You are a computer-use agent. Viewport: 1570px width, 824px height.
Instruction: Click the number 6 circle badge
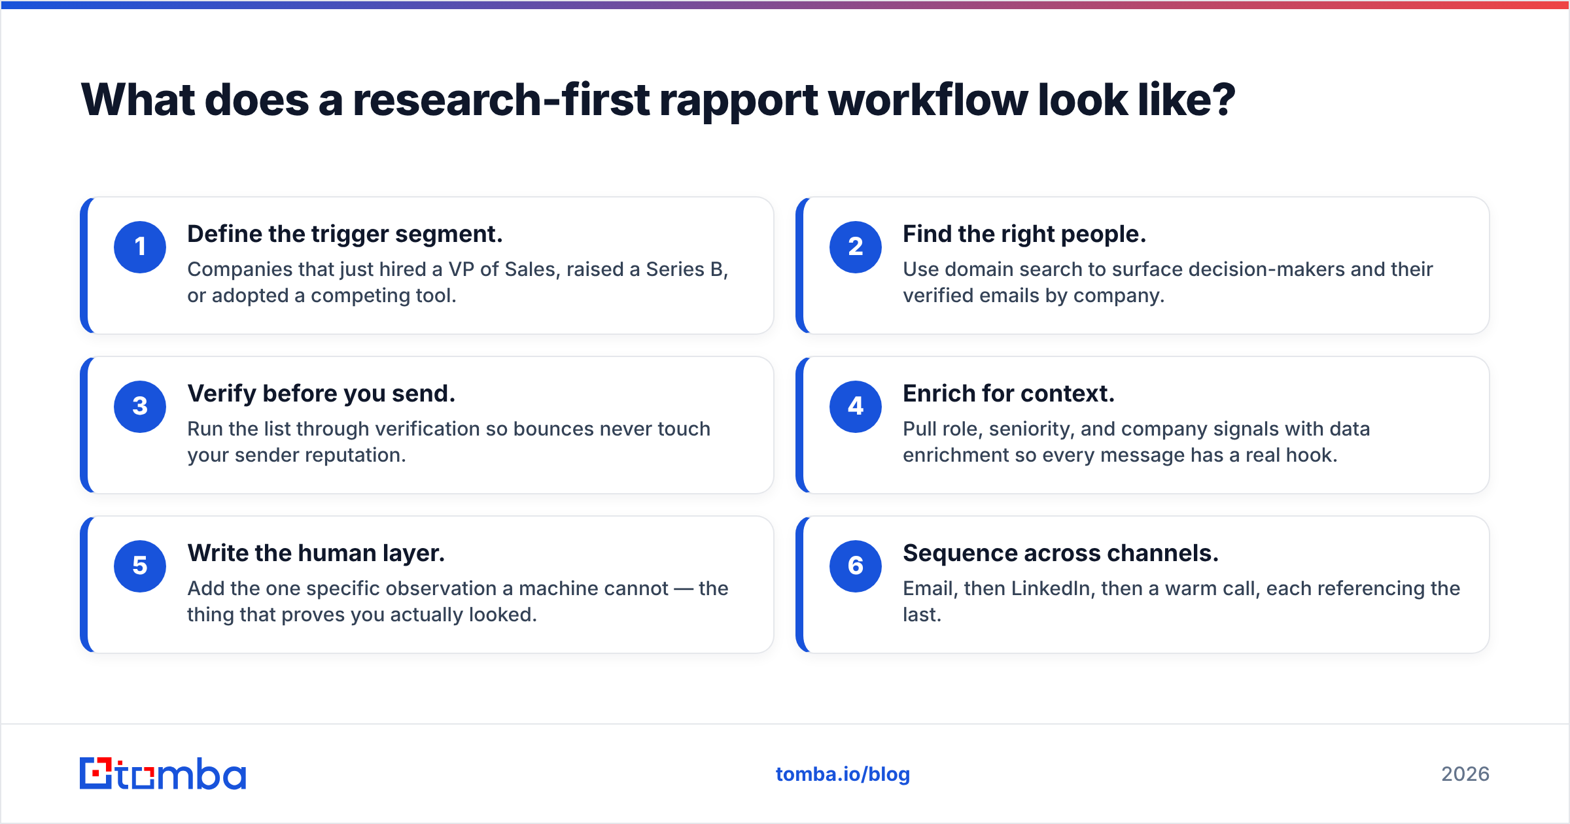point(856,566)
